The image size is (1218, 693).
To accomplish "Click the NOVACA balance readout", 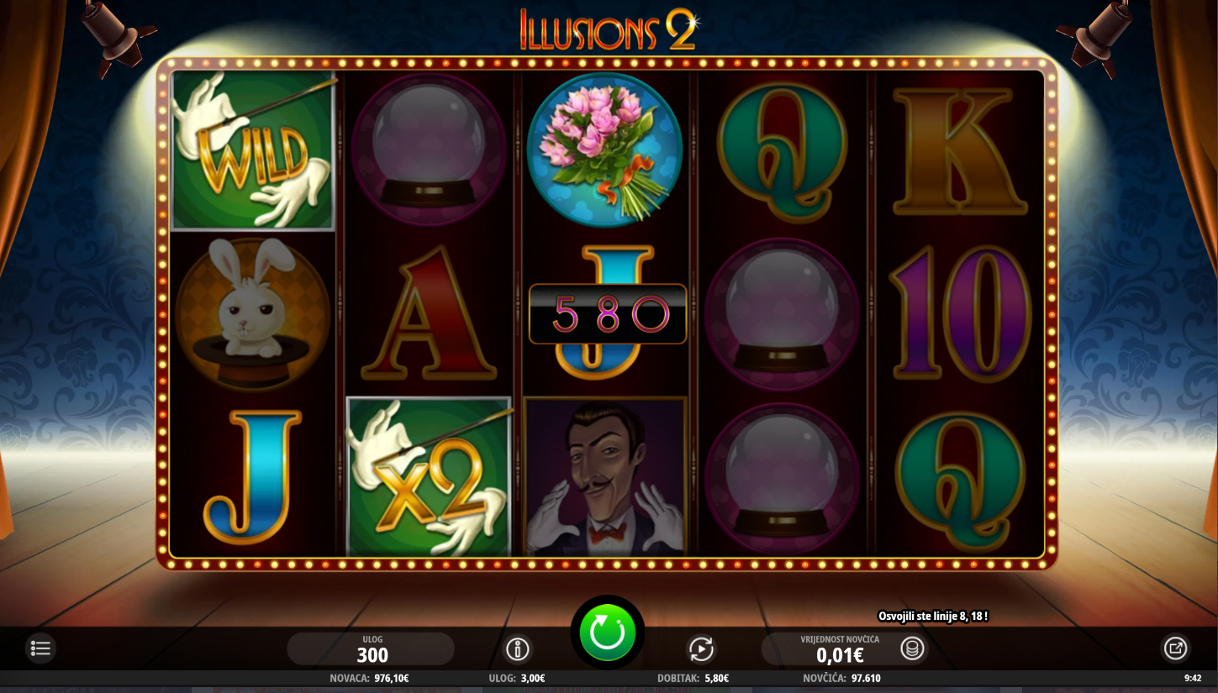I will pos(370,678).
